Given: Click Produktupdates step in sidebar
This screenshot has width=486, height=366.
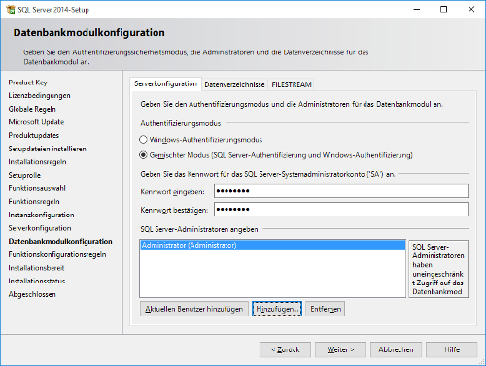Looking at the screenshot, I should point(34,135).
